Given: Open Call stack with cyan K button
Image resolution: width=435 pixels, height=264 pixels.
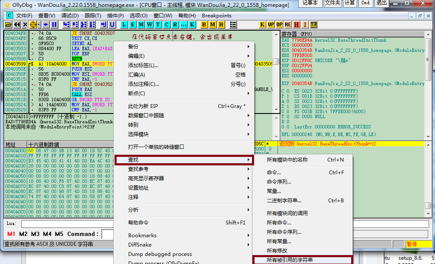Looking at the screenshot, I should 192,25.
